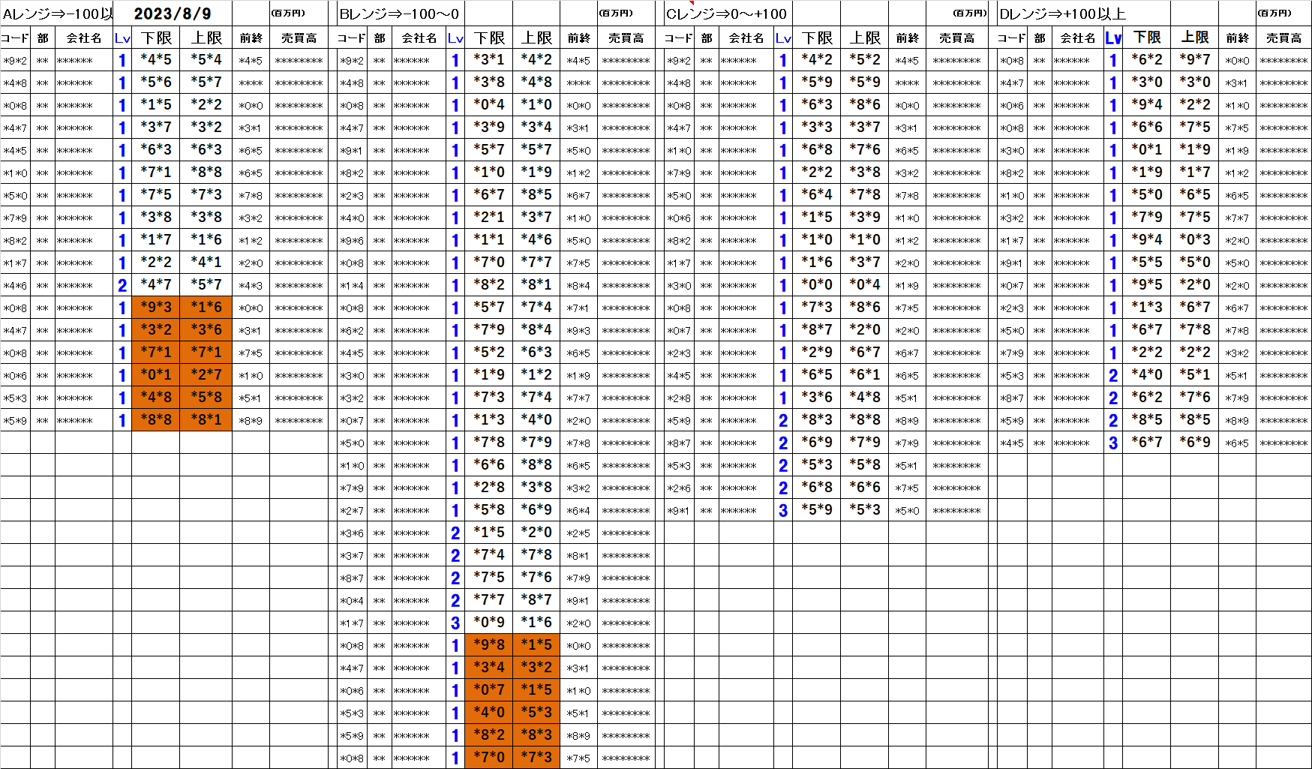
Task: Select the 会社名 header in A range
Action: pyautogui.click(x=84, y=38)
